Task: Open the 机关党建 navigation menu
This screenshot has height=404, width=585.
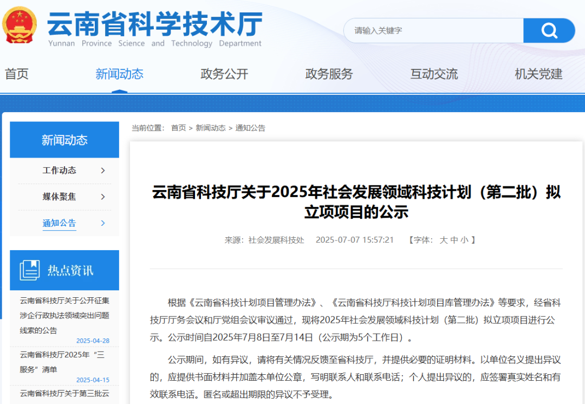Action: click(x=539, y=74)
